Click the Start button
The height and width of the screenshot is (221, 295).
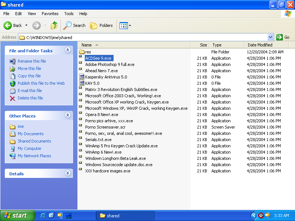(x=17, y=215)
